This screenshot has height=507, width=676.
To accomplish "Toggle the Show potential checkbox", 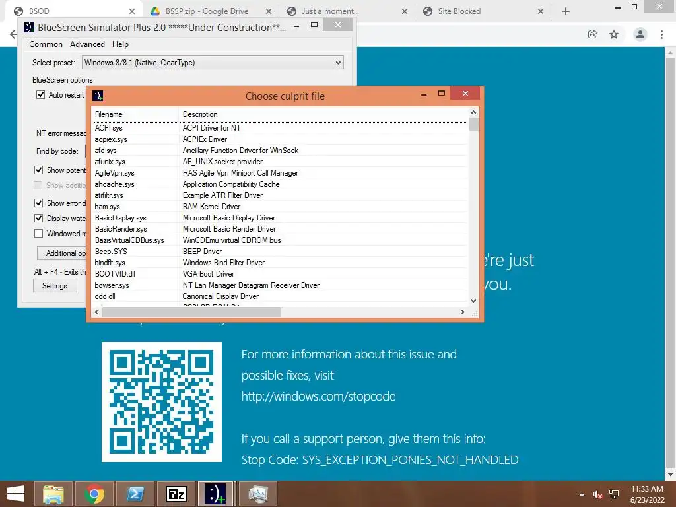I will tap(39, 170).
